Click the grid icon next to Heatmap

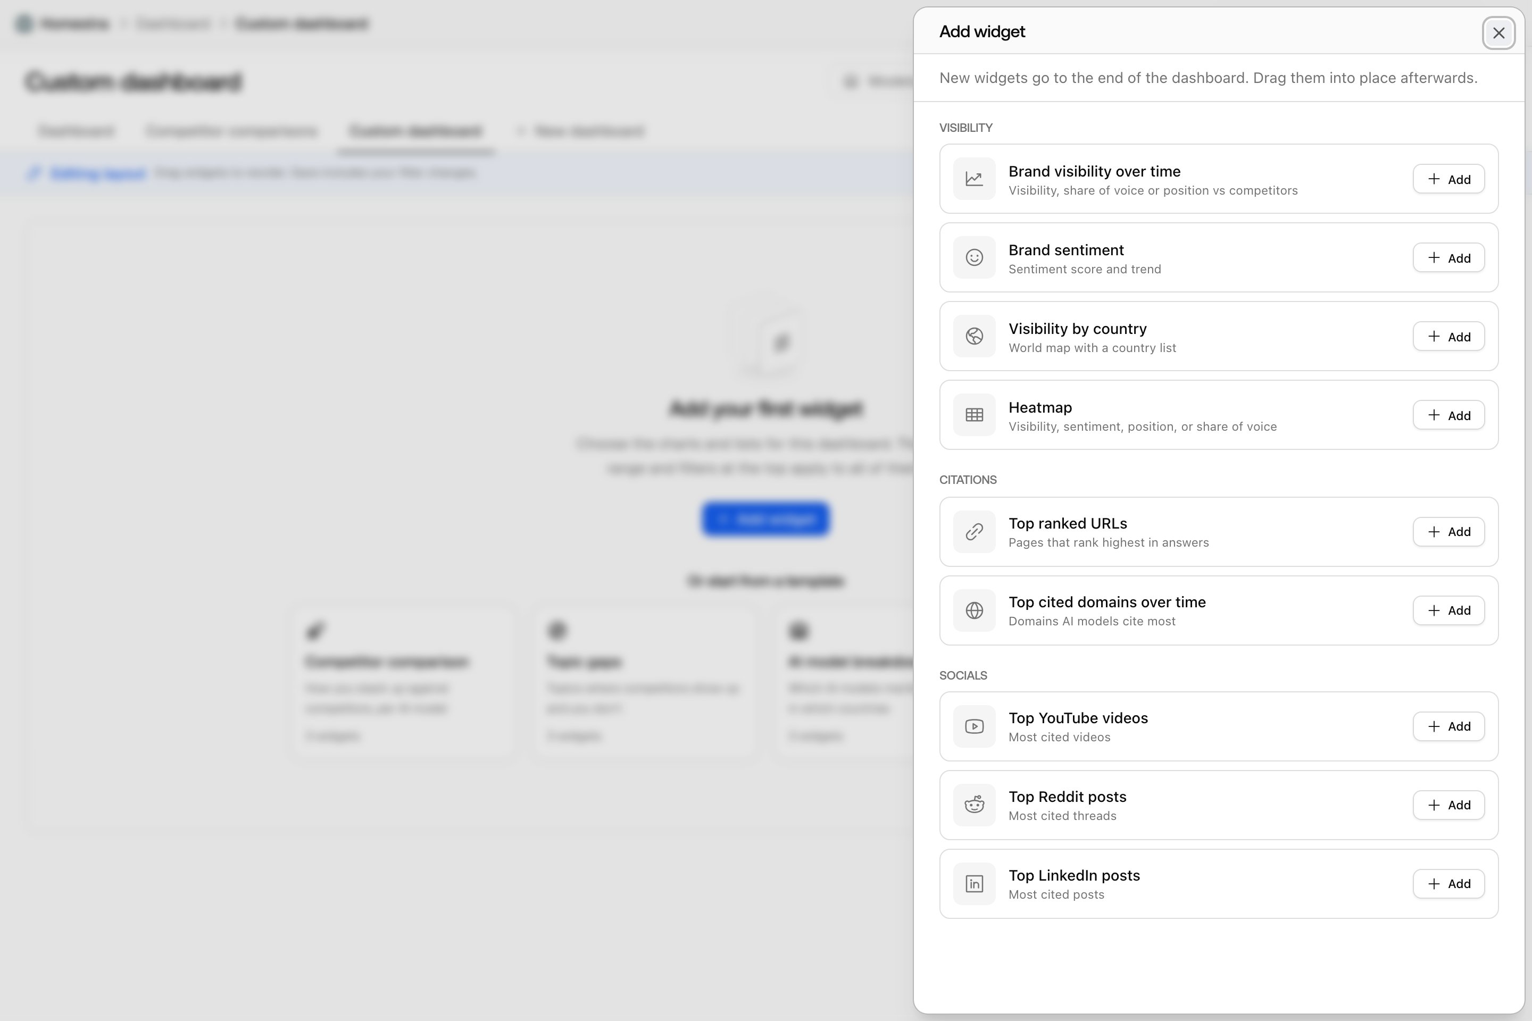point(974,415)
